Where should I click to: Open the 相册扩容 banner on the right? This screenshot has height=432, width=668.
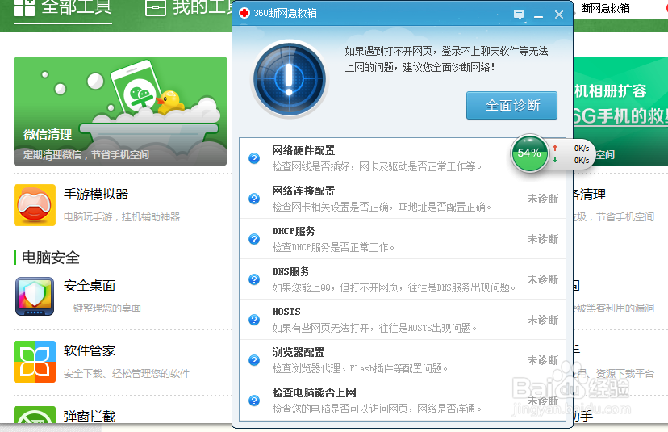click(x=620, y=111)
